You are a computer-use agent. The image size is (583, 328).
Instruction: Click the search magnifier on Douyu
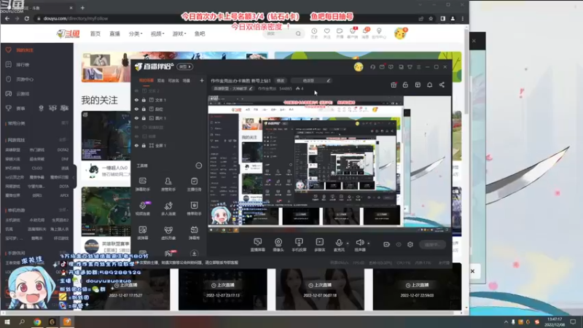coord(298,34)
